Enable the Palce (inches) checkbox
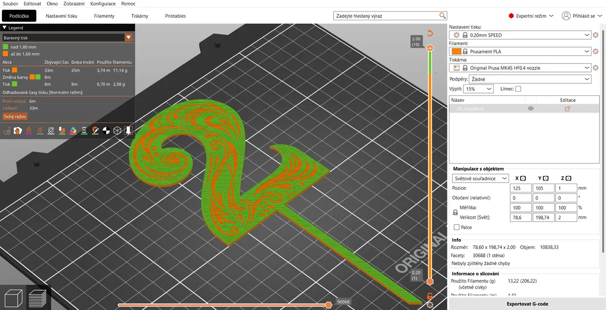This screenshot has height=310, width=606. click(457, 227)
